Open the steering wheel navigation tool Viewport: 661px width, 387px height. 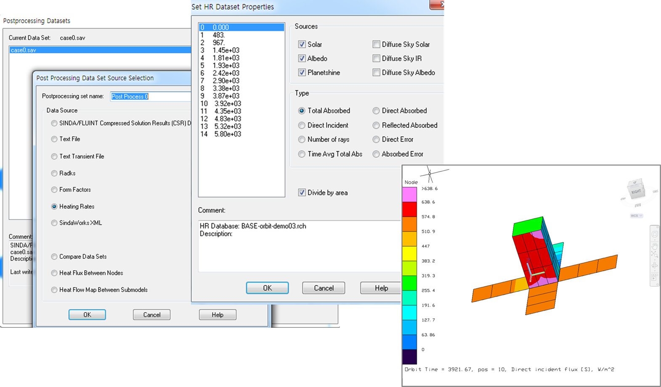(x=654, y=234)
